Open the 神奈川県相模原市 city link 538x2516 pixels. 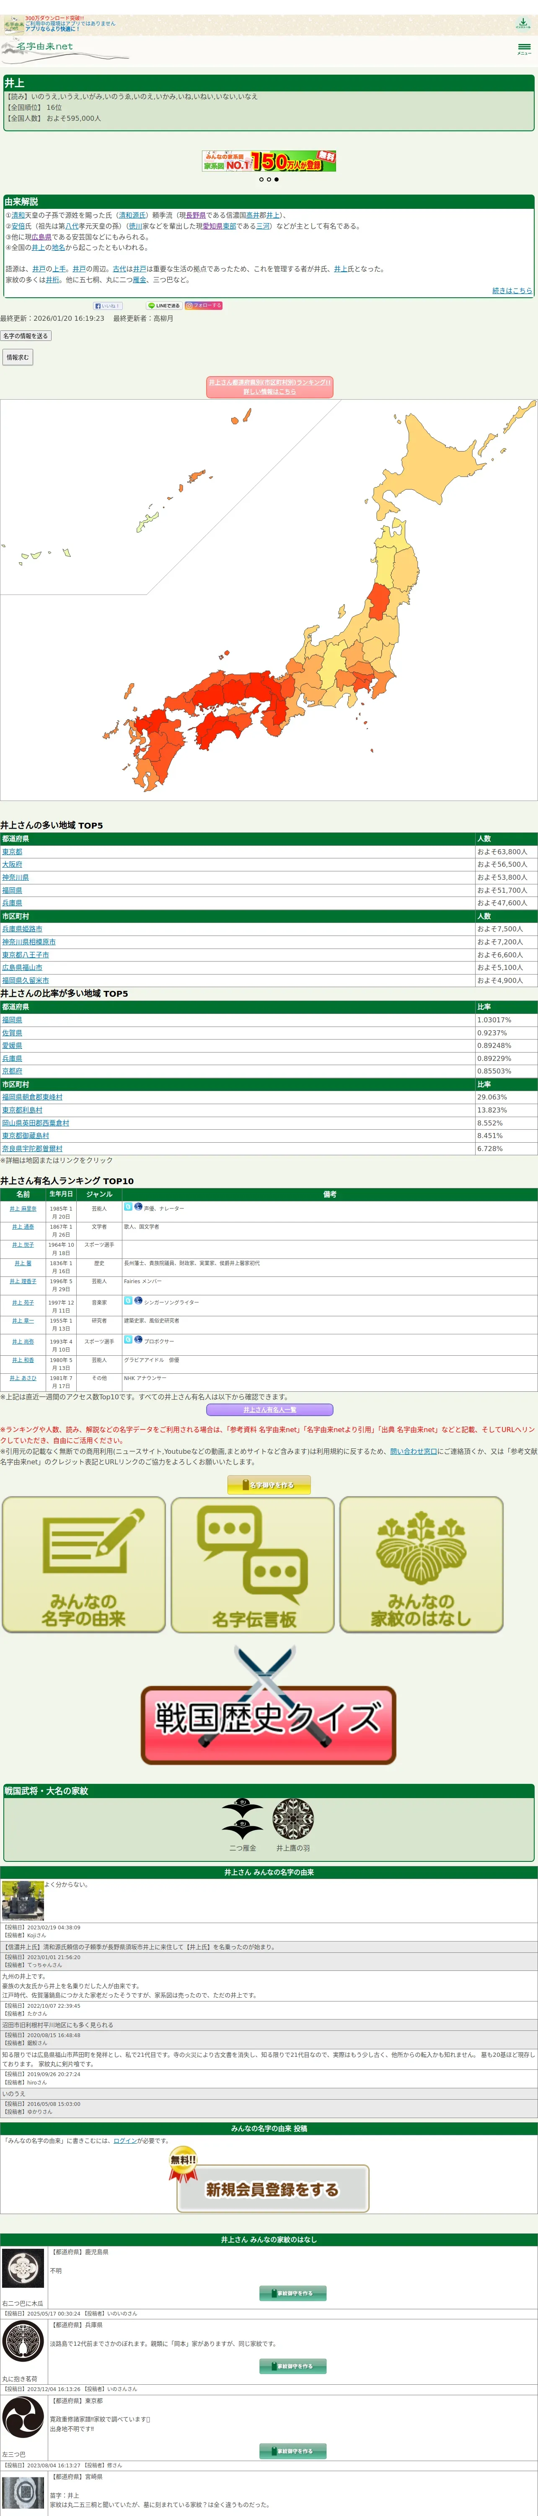click(x=28, y=941)
